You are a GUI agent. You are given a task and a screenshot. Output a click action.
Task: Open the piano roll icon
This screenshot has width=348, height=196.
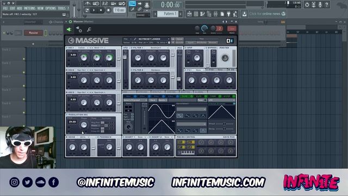202,14
